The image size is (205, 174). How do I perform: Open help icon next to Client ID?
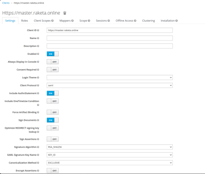pos(38,30)
